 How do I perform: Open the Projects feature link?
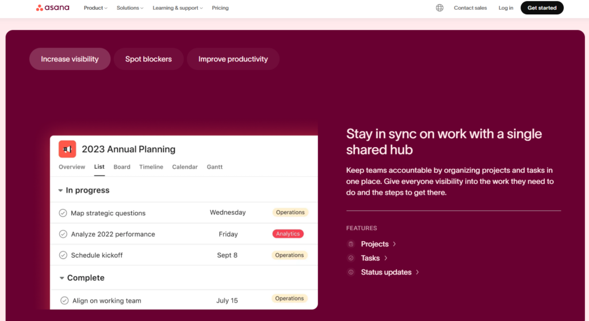374,244
